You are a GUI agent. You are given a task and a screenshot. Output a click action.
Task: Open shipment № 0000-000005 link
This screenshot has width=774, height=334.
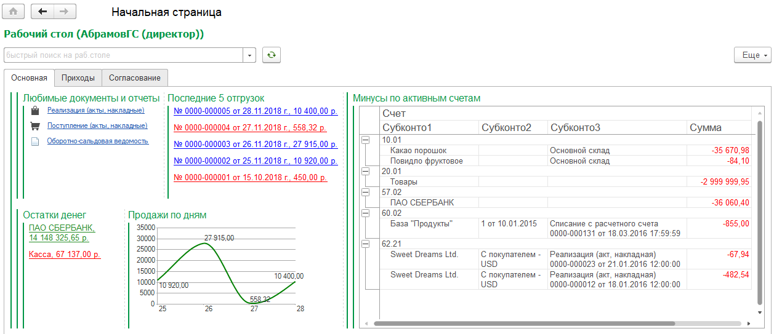pyautogui.click(x=256, y=111)
